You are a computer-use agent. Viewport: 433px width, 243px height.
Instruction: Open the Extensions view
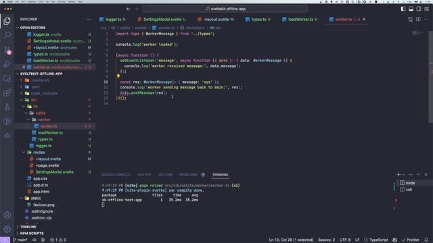pyautogui.click(x=7, y=92)
